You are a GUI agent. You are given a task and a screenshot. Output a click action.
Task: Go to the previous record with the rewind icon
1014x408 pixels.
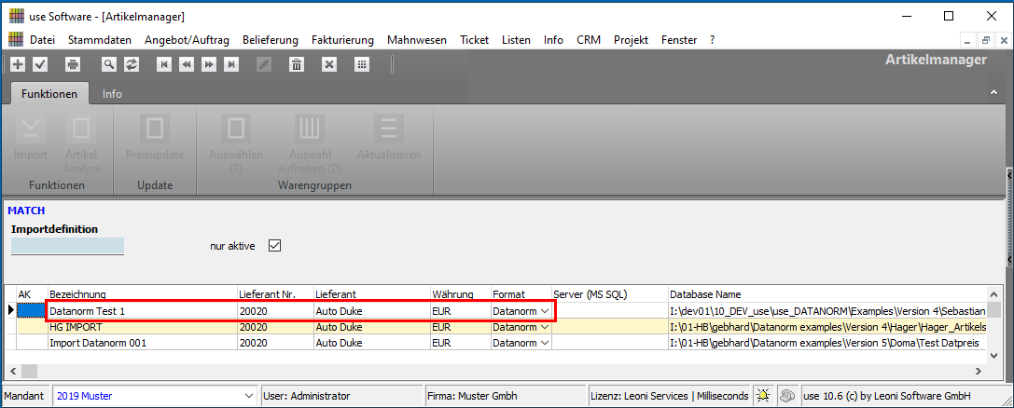click(187, 64)
